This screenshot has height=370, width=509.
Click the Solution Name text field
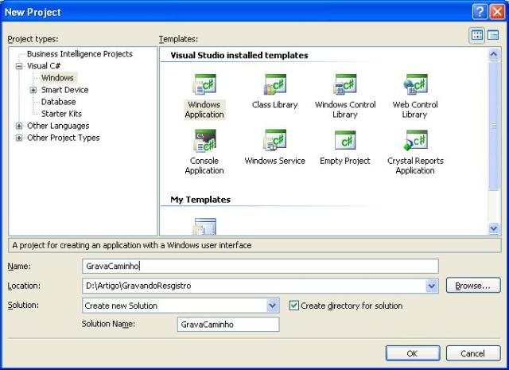click(228, 325)
